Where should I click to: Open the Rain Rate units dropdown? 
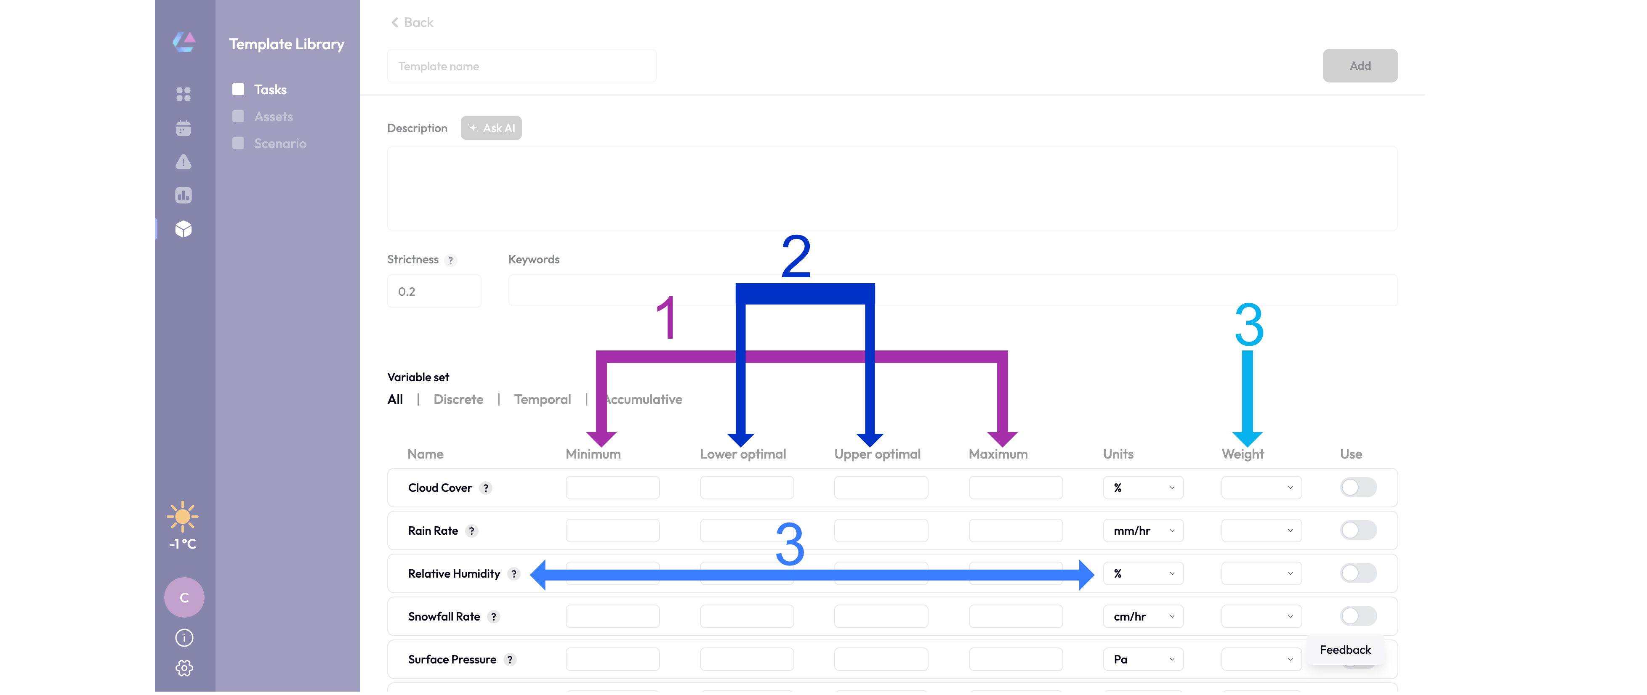pos(1143,531)
